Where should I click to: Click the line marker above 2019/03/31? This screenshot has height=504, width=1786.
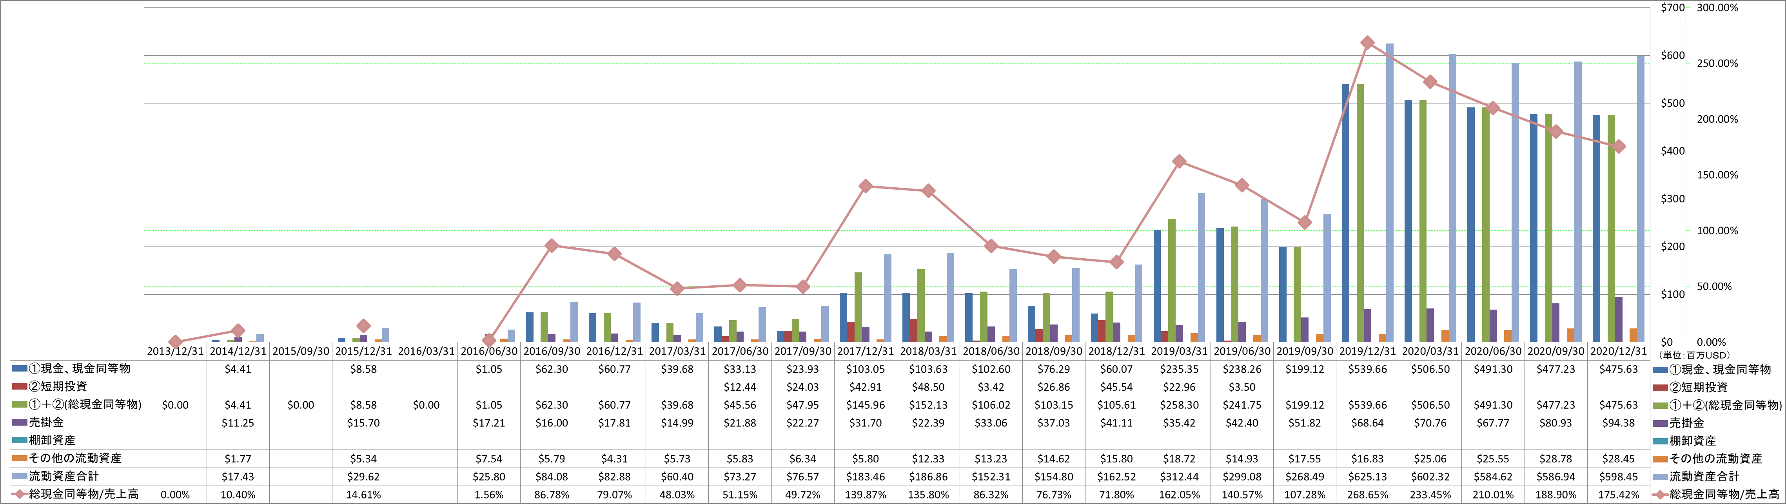point(1179,161)
